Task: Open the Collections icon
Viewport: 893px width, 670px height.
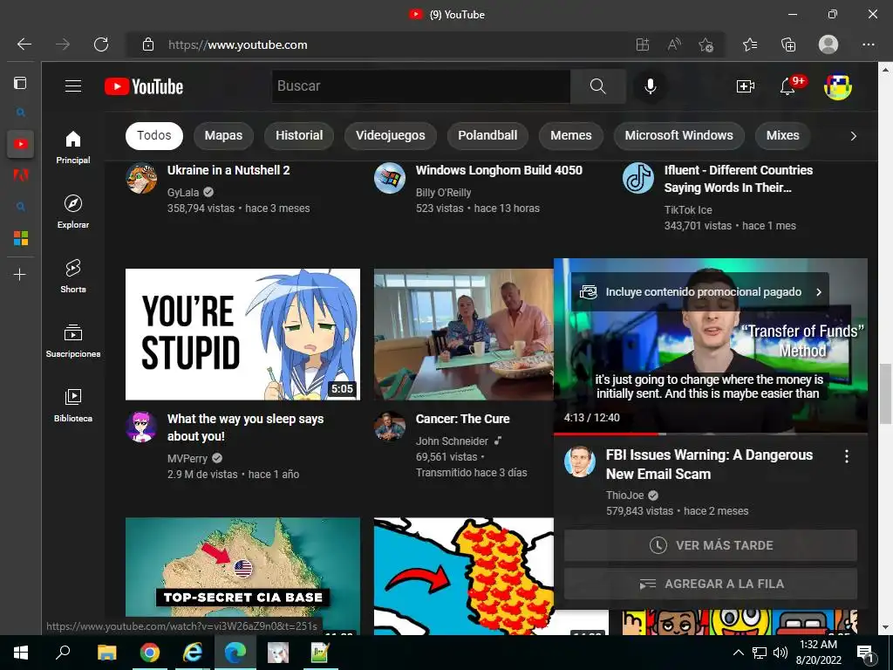Action: [788, 44]
